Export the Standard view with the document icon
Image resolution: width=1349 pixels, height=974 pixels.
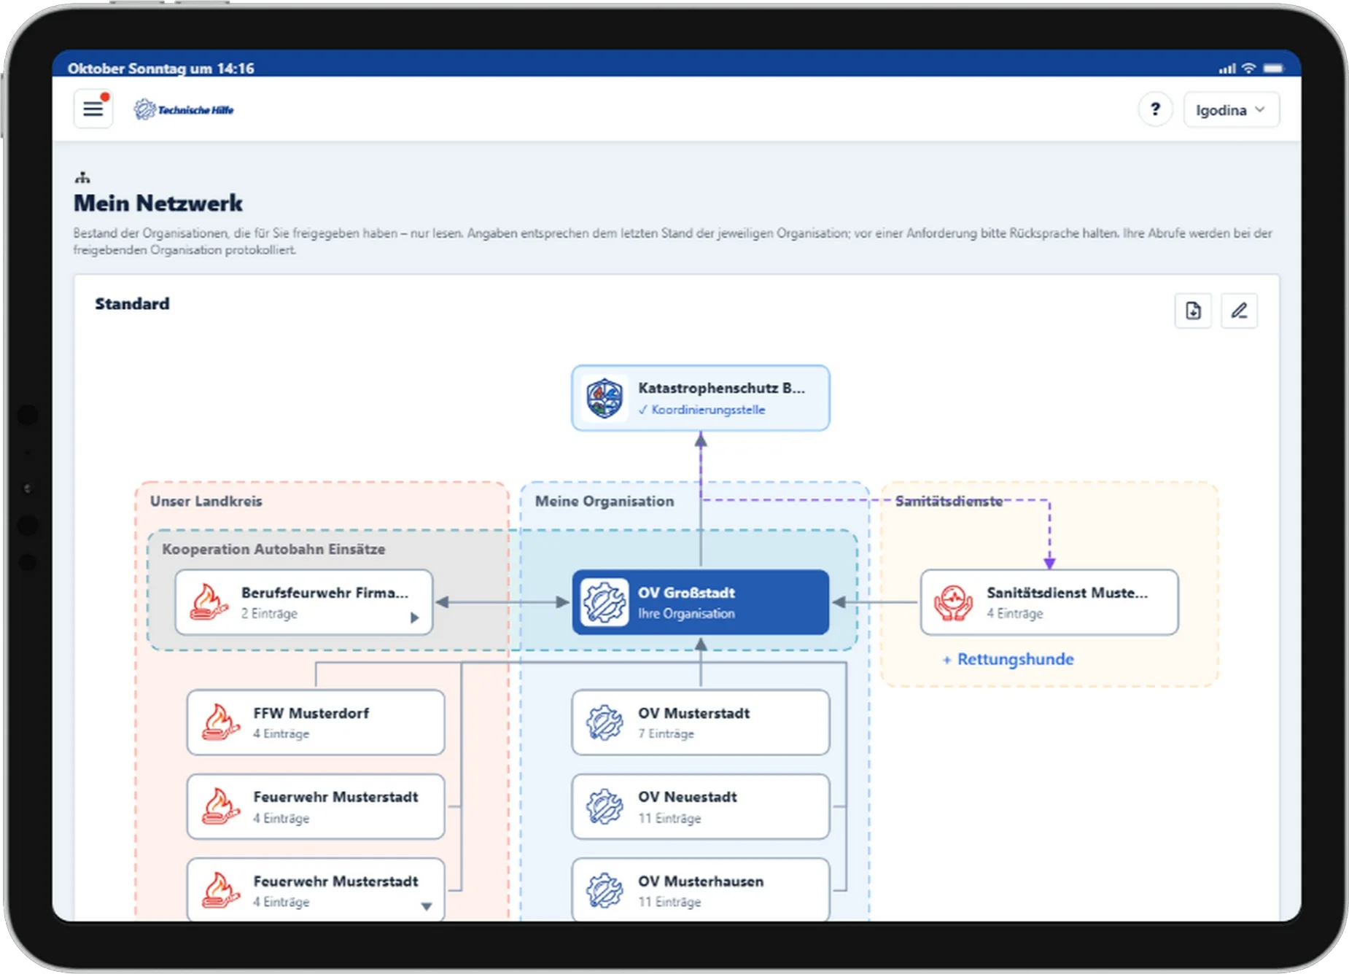click(1193, 311)
